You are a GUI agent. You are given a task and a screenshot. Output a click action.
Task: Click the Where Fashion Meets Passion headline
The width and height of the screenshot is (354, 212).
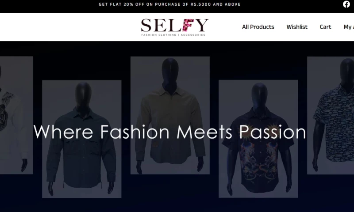click(x=170, y=132)
